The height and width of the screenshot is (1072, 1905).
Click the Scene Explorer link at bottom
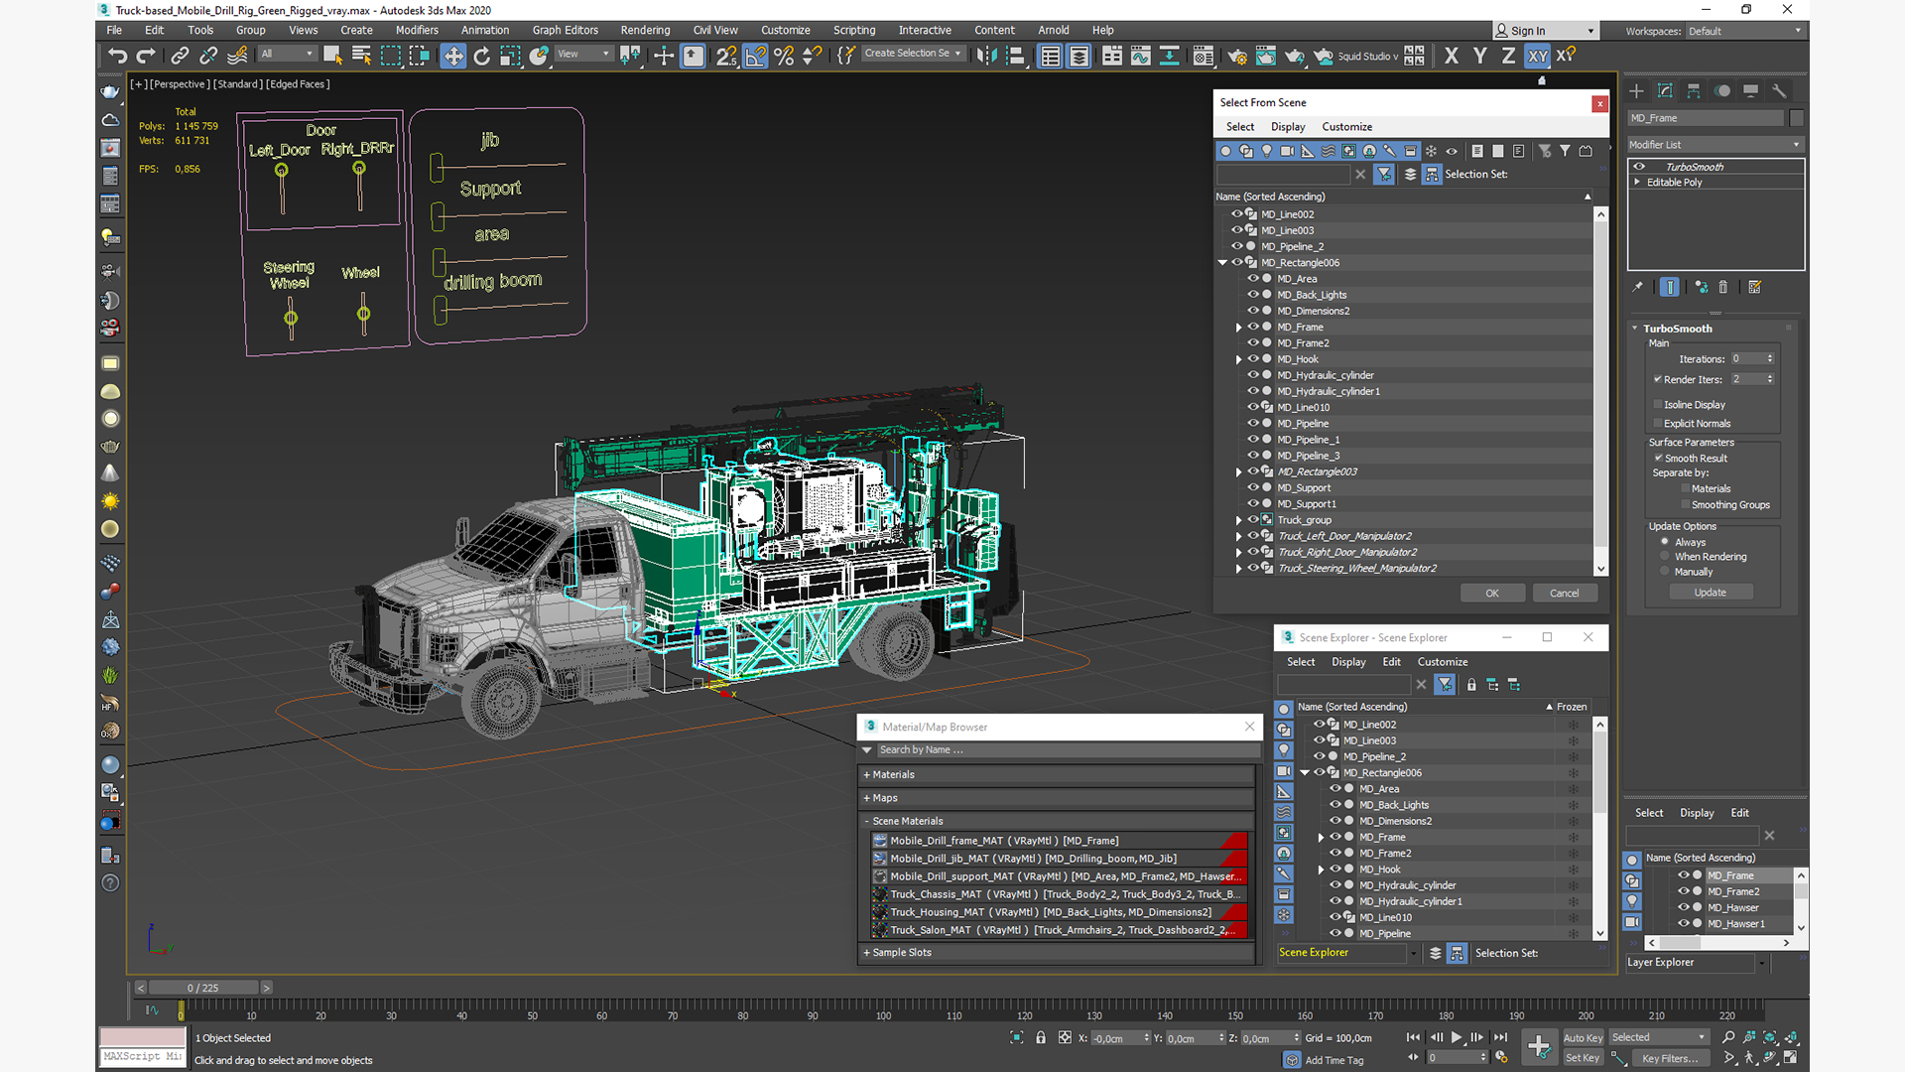point(1314,952)
